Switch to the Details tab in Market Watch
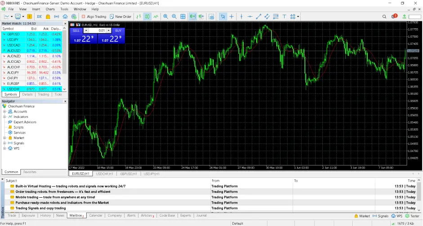The height and width of the screenshot is (226, 423). (27, 95)
